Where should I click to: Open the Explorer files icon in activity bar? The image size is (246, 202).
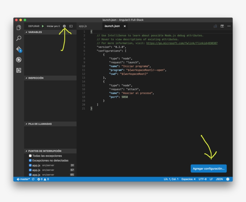tap(19, 28)
